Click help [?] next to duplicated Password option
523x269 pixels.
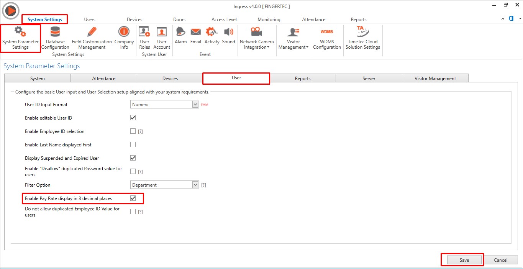pos(140,172)
